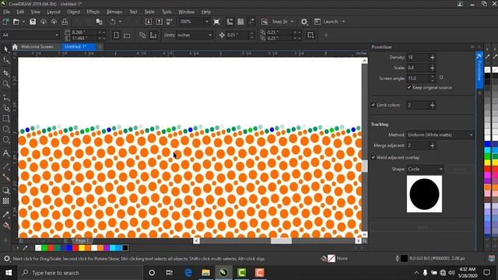Select the Polygon tool

(x=5, y=140)
